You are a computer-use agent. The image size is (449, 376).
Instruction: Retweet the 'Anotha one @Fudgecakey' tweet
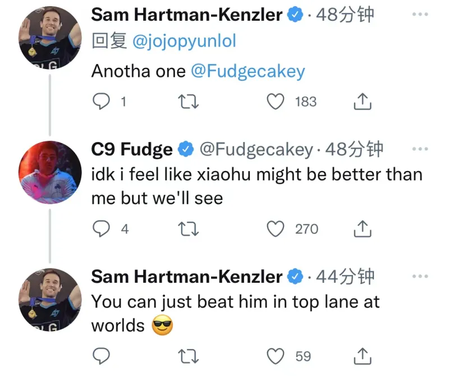coord(186,102)
